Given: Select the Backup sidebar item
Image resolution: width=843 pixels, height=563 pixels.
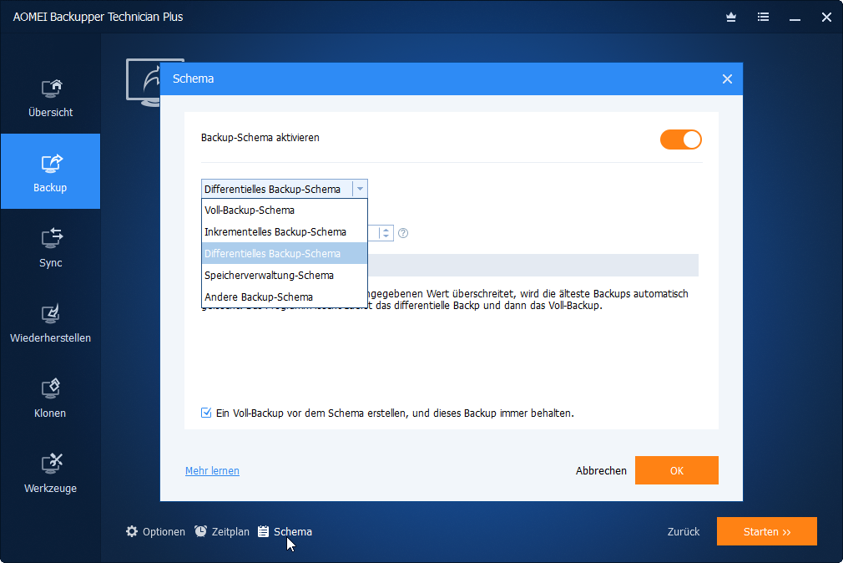Looking at the screenshot, I should pos(50,171).
